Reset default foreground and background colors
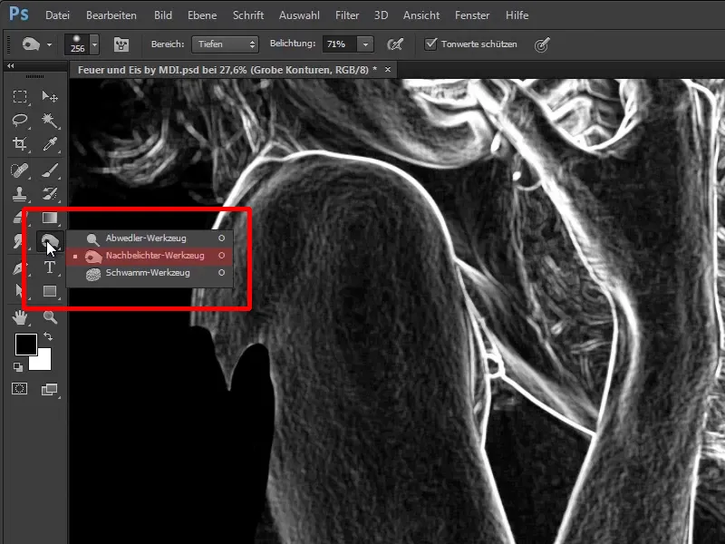 point(17,367)
